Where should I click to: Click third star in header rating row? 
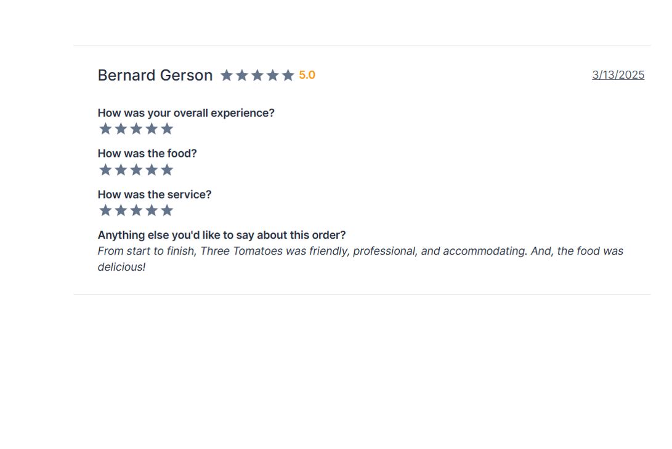tap(257, 75)
